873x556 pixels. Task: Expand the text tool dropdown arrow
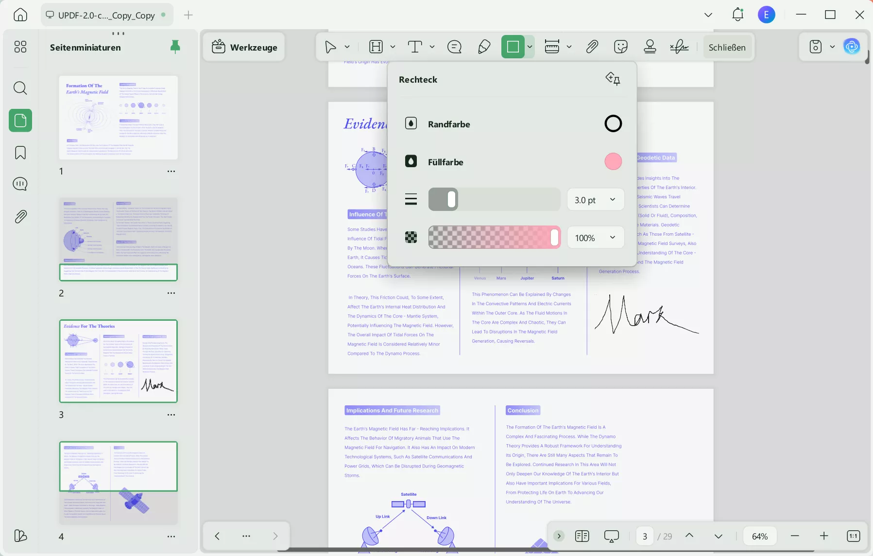pos(432,47)
